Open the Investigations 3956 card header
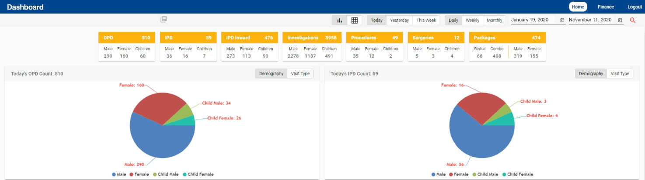Viewport: 645px width, 180px height. tap(312, 38)
